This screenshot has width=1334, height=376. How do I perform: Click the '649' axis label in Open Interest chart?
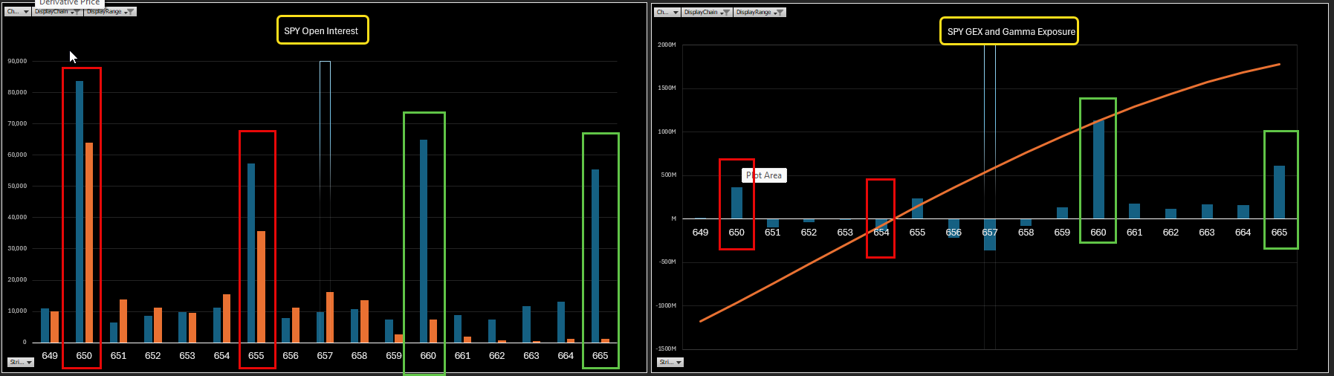[x=50, y=356]
